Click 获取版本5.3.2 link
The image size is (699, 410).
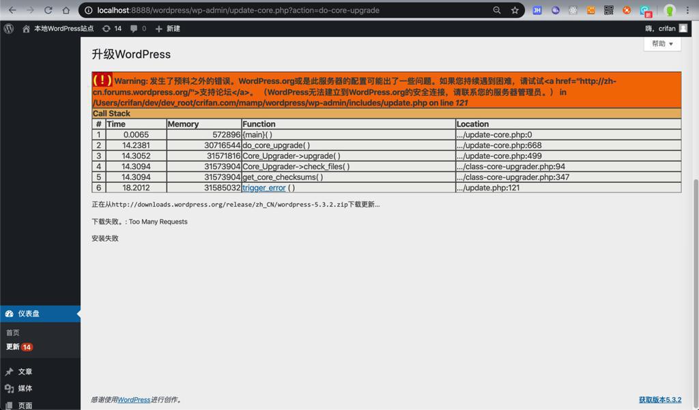[660, 400]
